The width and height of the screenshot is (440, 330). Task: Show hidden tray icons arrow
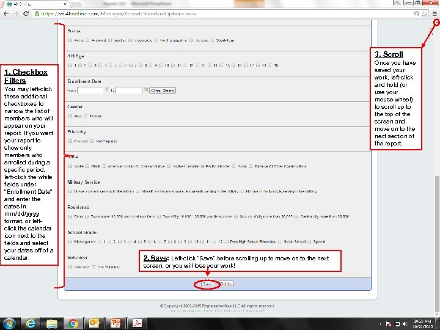(x=380, y=324)
